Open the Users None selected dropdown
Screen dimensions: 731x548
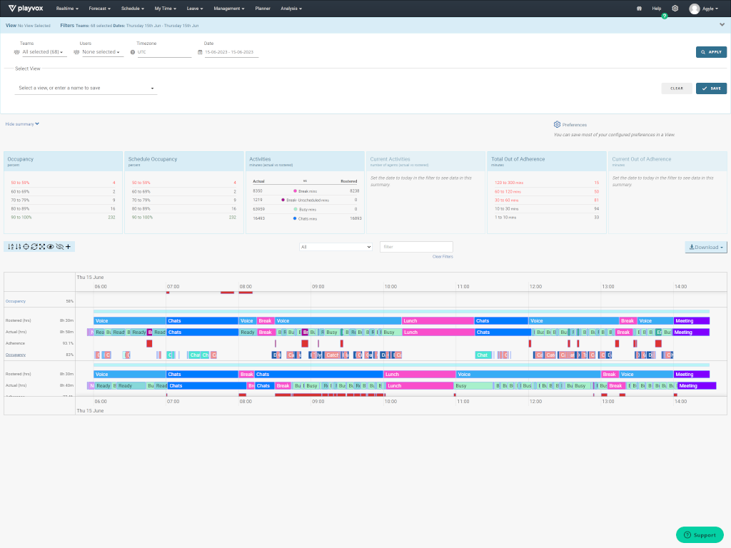[101, 52]
